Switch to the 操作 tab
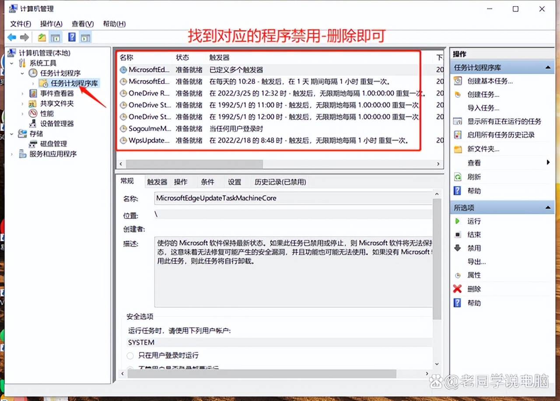Image resolution: width=560 pixels, height=401 pixels. (181, 182)
